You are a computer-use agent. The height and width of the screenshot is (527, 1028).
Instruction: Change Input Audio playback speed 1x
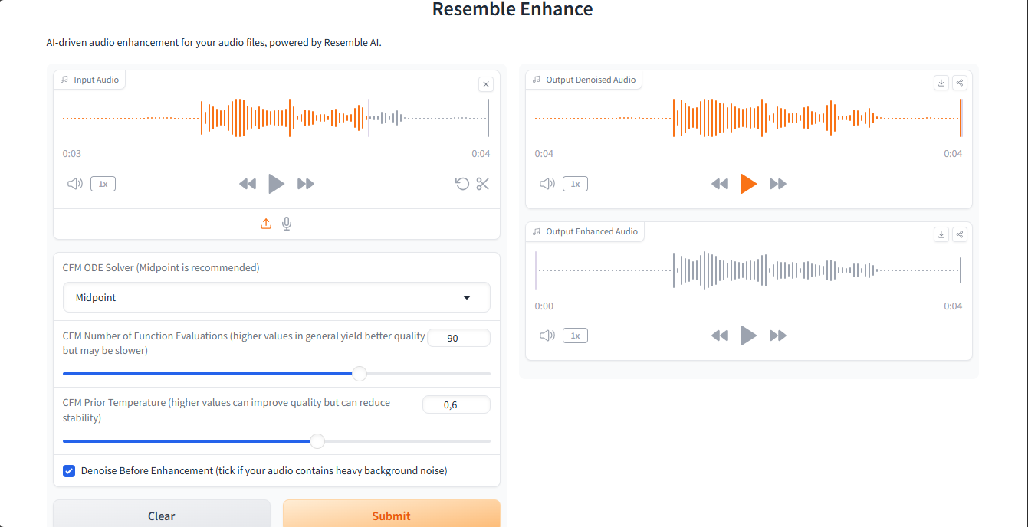(103, 184)
